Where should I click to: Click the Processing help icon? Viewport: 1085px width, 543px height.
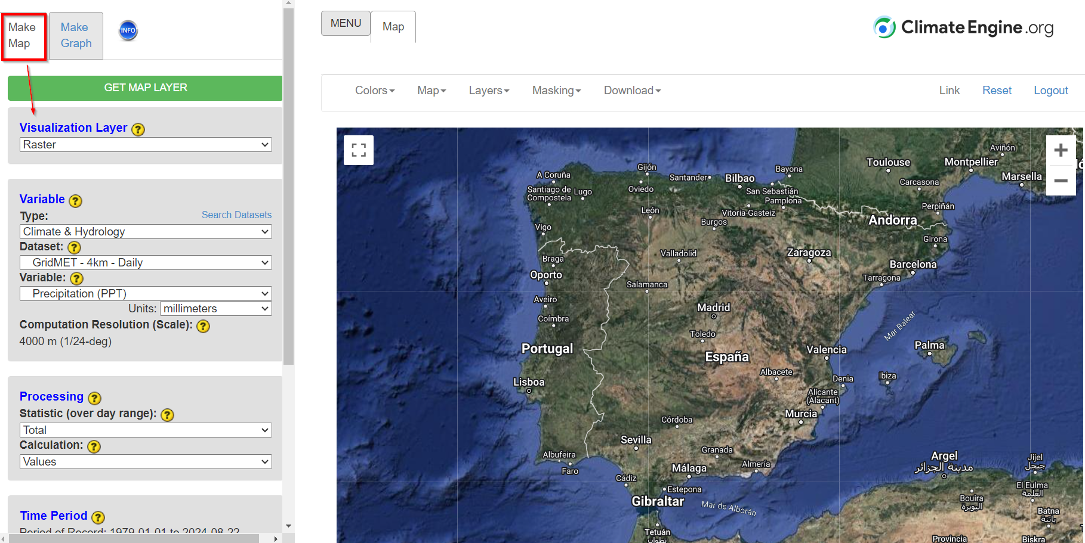[94, 398]
